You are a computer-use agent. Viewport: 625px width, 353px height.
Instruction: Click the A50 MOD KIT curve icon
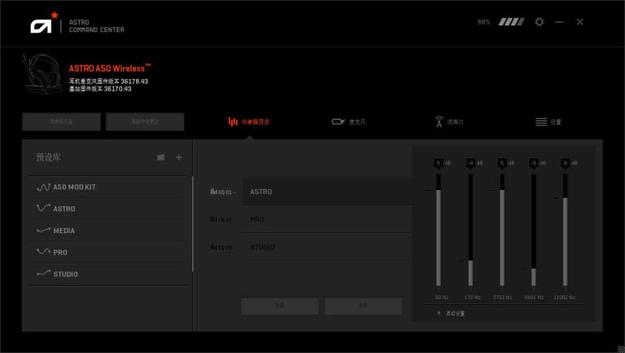43,187
